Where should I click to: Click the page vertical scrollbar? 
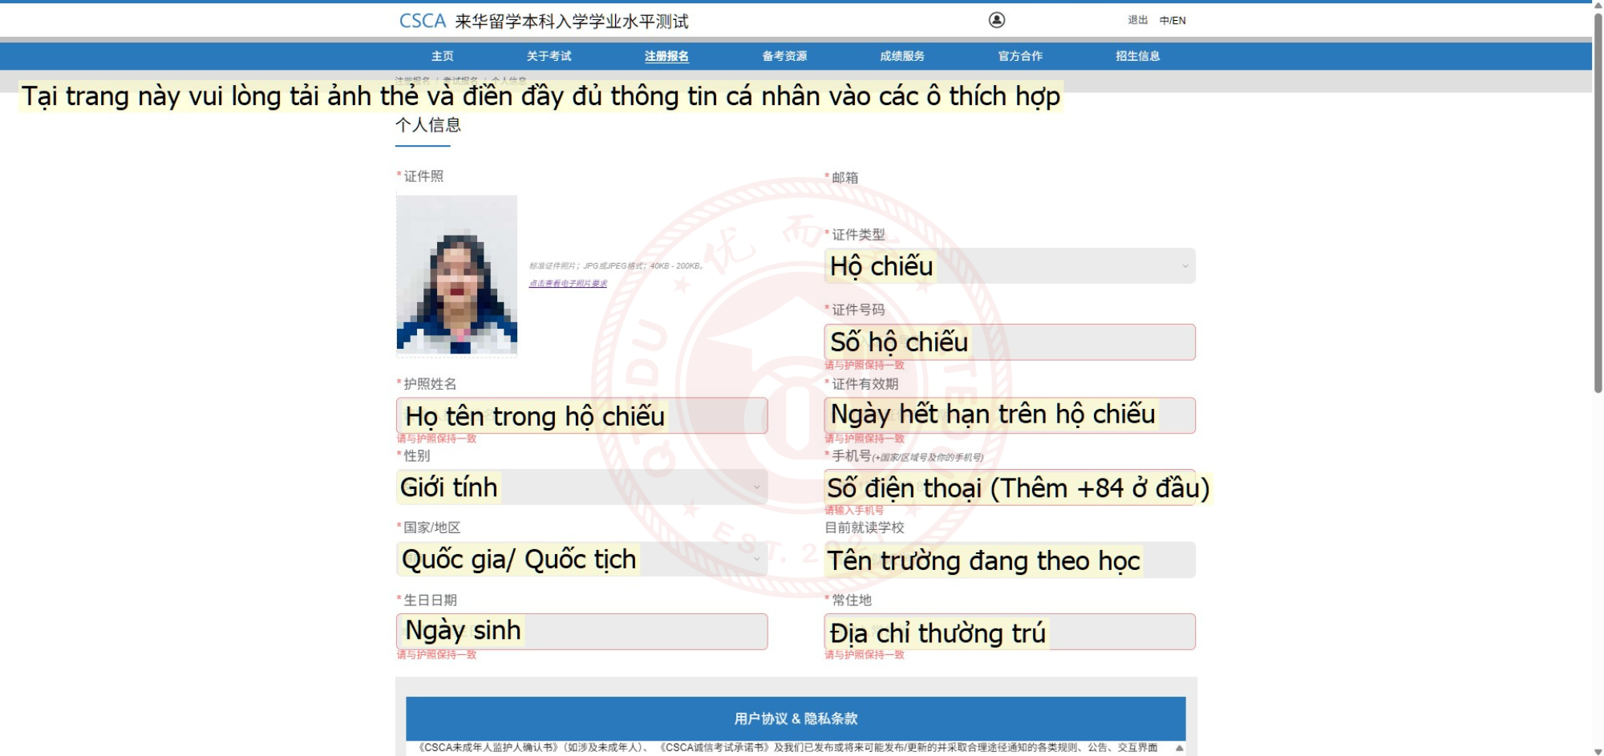coord(1598,200)
